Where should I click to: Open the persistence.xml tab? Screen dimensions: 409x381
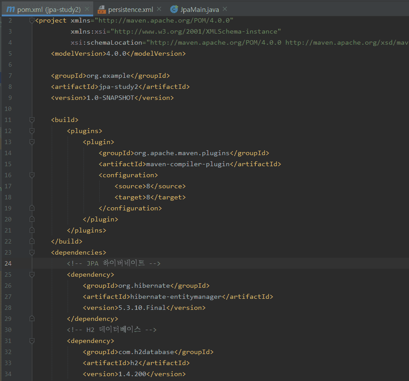pos(130,10)
